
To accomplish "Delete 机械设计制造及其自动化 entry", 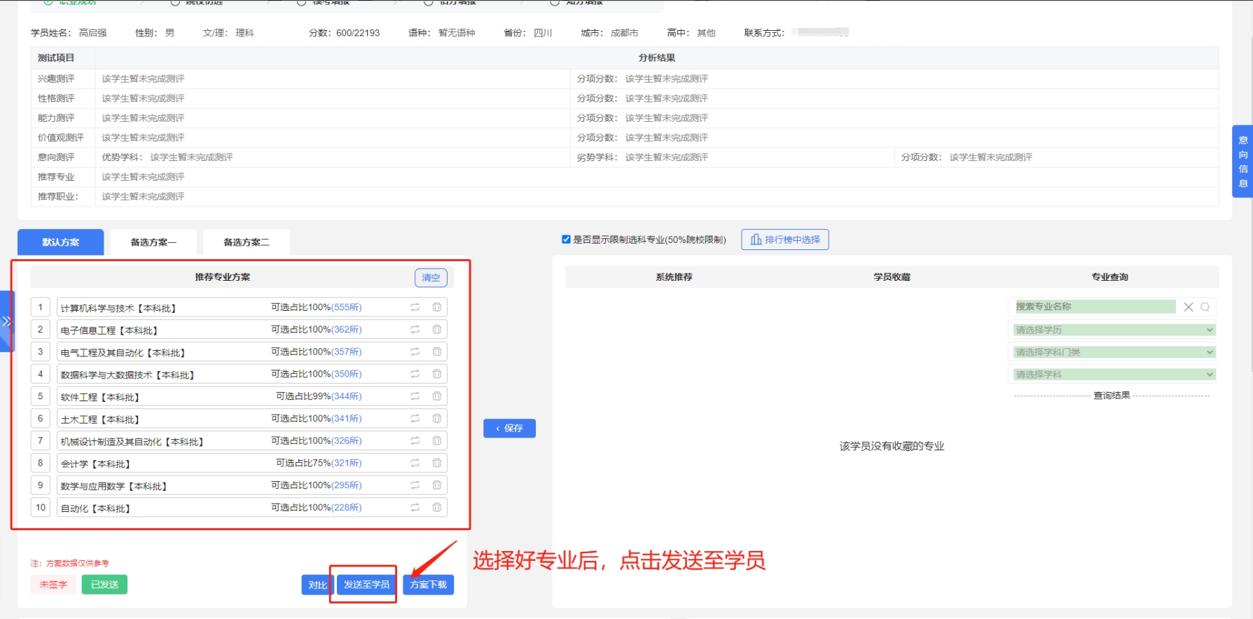I will point(436,440).
